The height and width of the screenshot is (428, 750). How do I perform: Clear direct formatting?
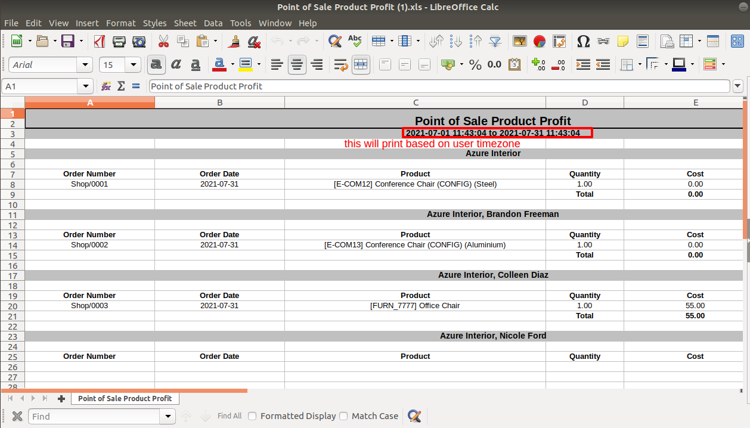254,41
